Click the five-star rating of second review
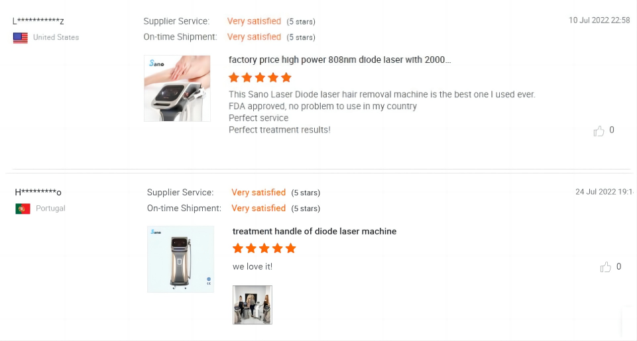 click(264, 248)
